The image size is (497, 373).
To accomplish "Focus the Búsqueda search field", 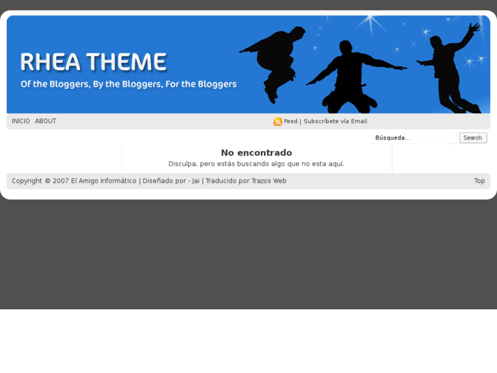I will [414, 138].
